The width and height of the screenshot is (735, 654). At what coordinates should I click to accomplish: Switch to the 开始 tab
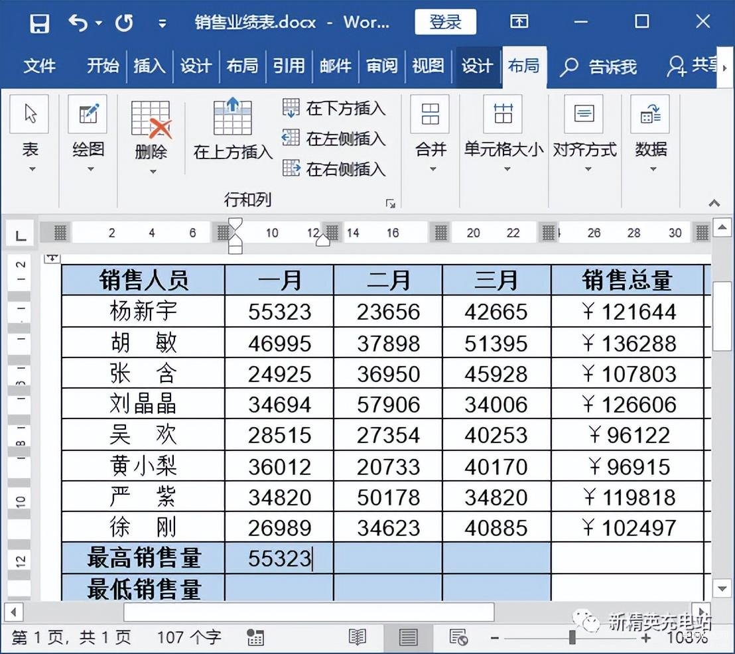point(103,66)
